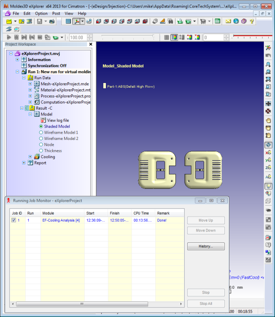Click the 100.00 percentage input field

click(x=78, y=38)
